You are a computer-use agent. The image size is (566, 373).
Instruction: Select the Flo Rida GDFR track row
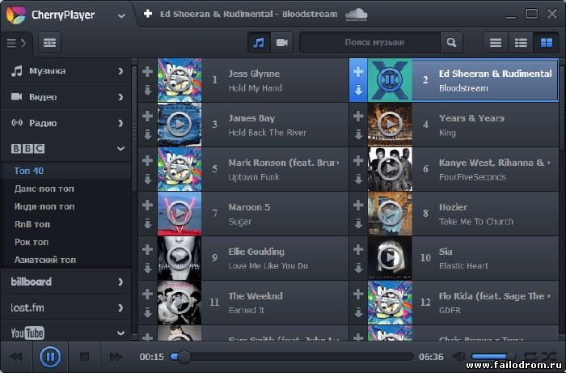454,303
